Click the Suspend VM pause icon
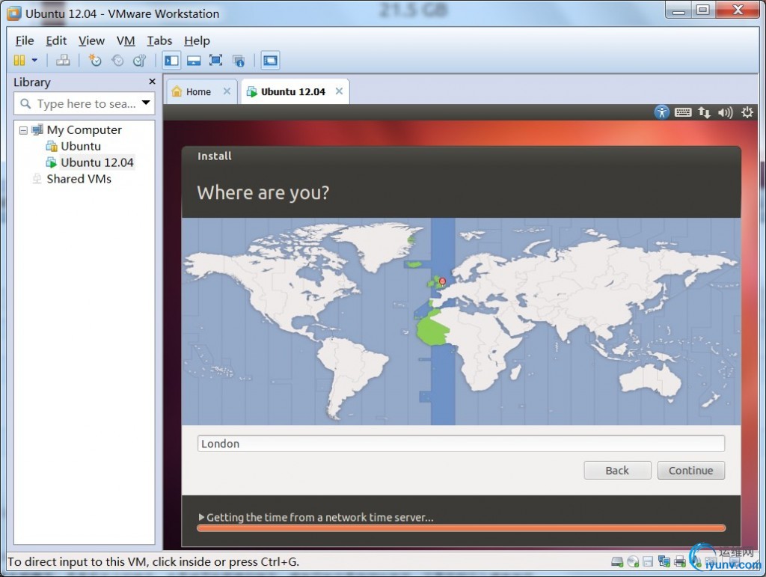 coord(19,60)
